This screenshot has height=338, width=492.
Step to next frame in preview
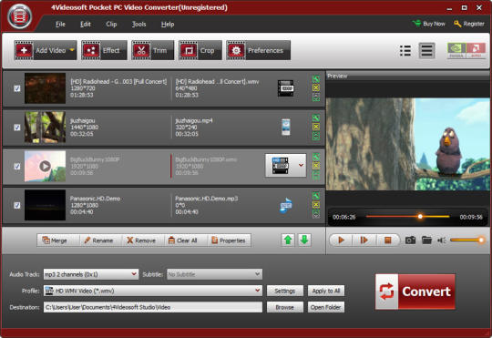click(364, 241)
